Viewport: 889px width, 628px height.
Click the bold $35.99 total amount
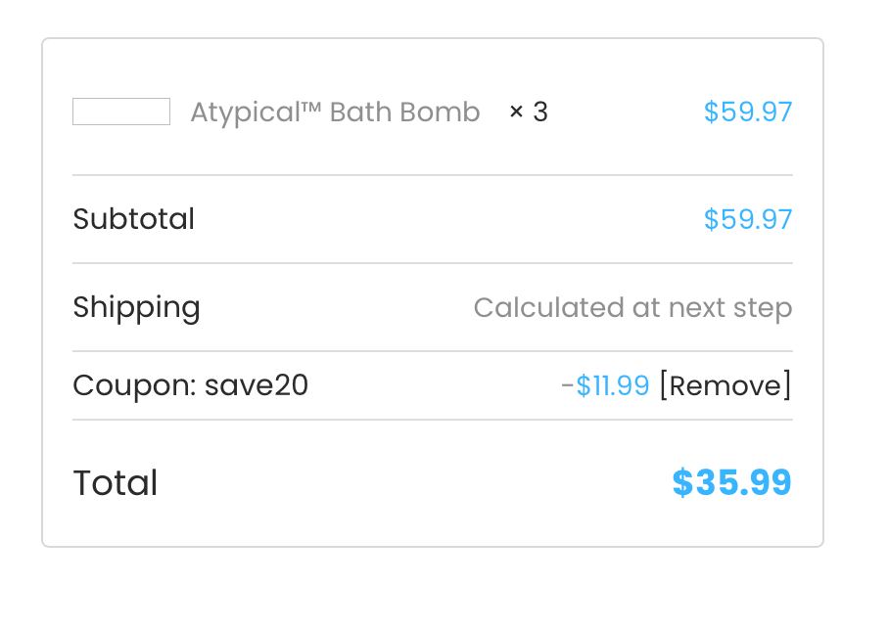click(x=731, y=483)
